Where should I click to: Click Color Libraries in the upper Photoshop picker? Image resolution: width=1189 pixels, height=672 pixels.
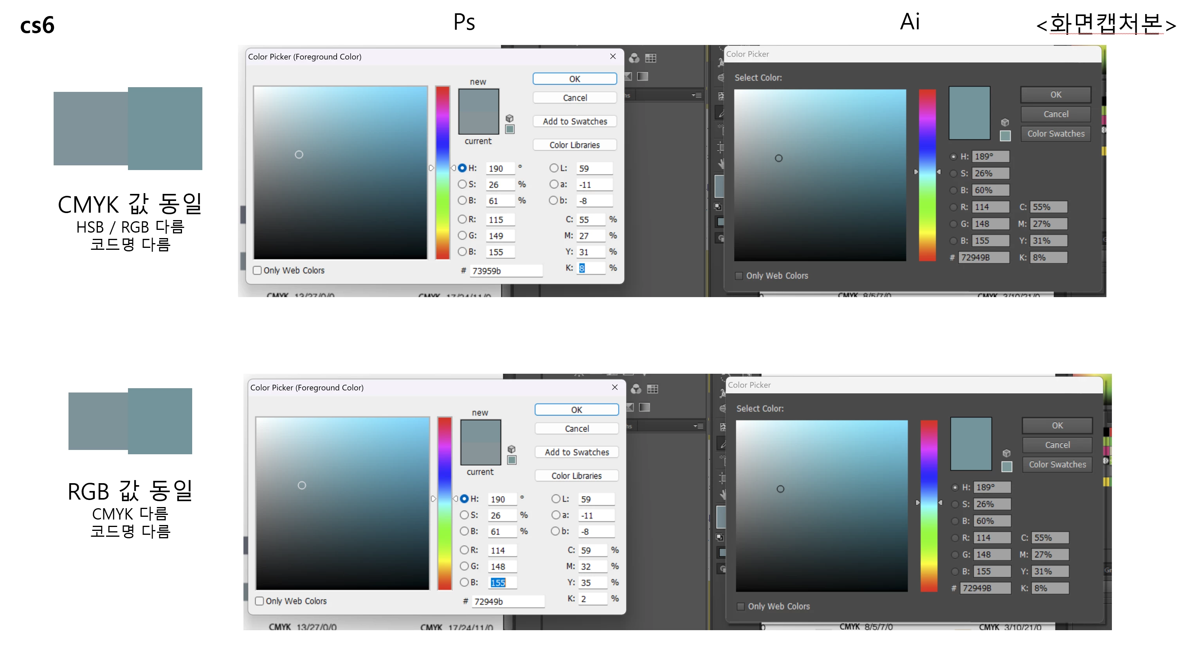click(574, 145)
